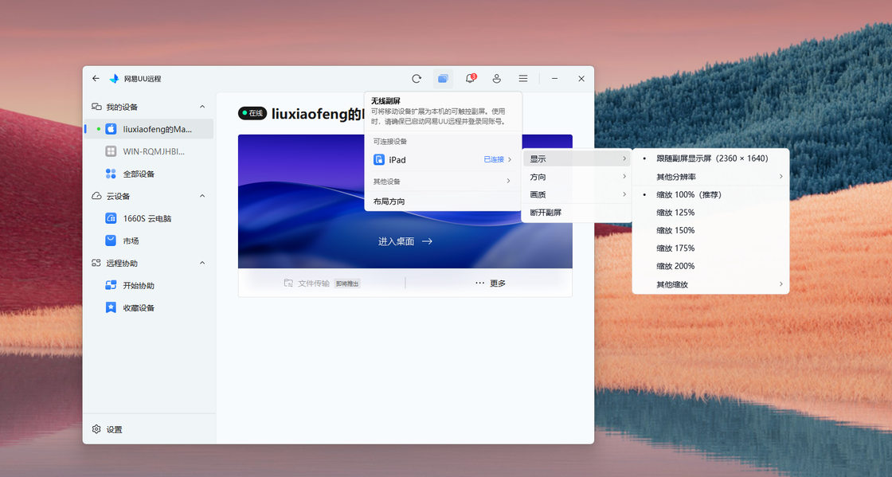Click the 我的设备 header icon
This screenshot has height=477, width=892.
[96, 107]
